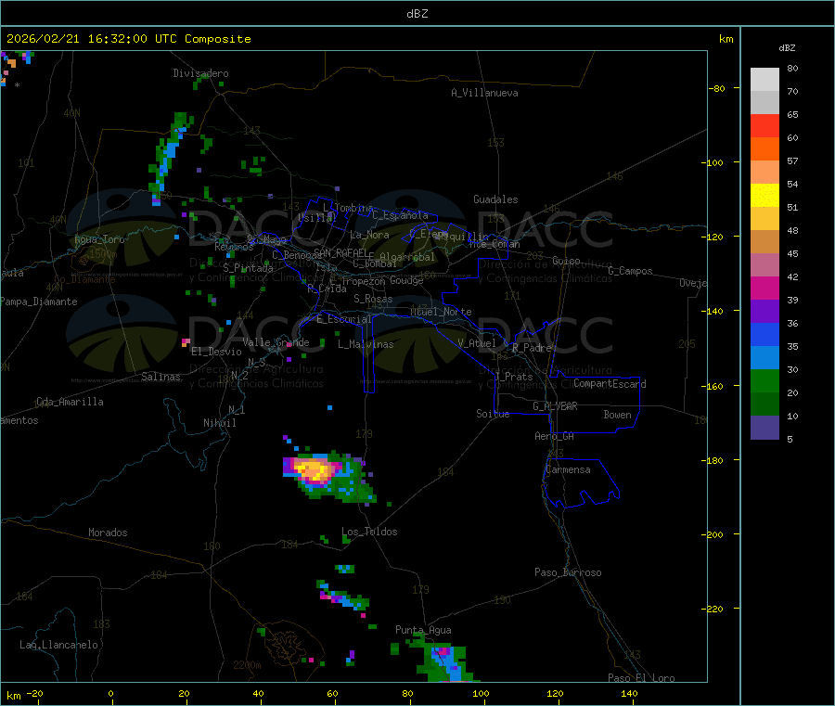
Task: Click the Bowen map label
Action: pos(618,415)
